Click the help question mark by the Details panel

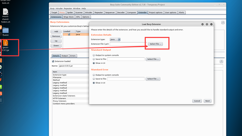(x=221, y=62)
